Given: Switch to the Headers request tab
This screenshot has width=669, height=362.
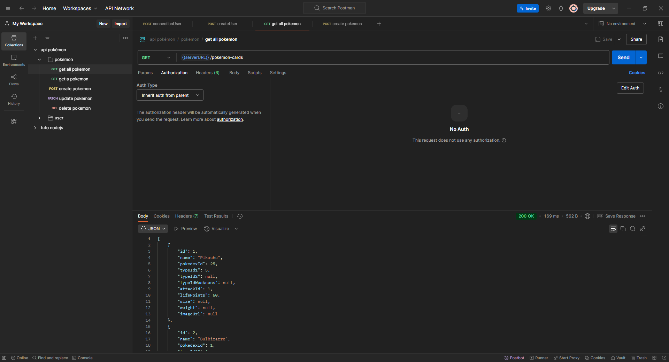Looking at the screenshot, I should point(207,73).
